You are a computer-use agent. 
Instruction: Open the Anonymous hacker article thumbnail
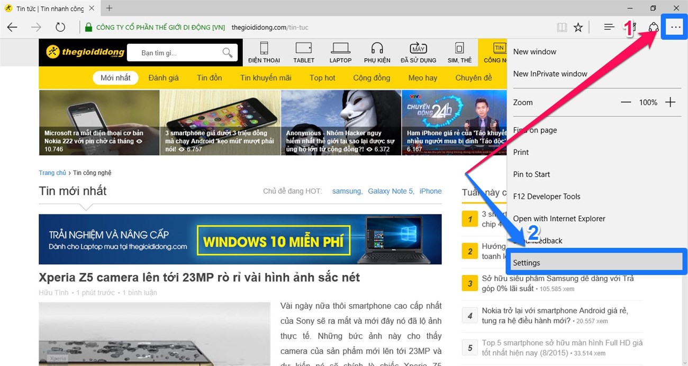coord(341,123)
